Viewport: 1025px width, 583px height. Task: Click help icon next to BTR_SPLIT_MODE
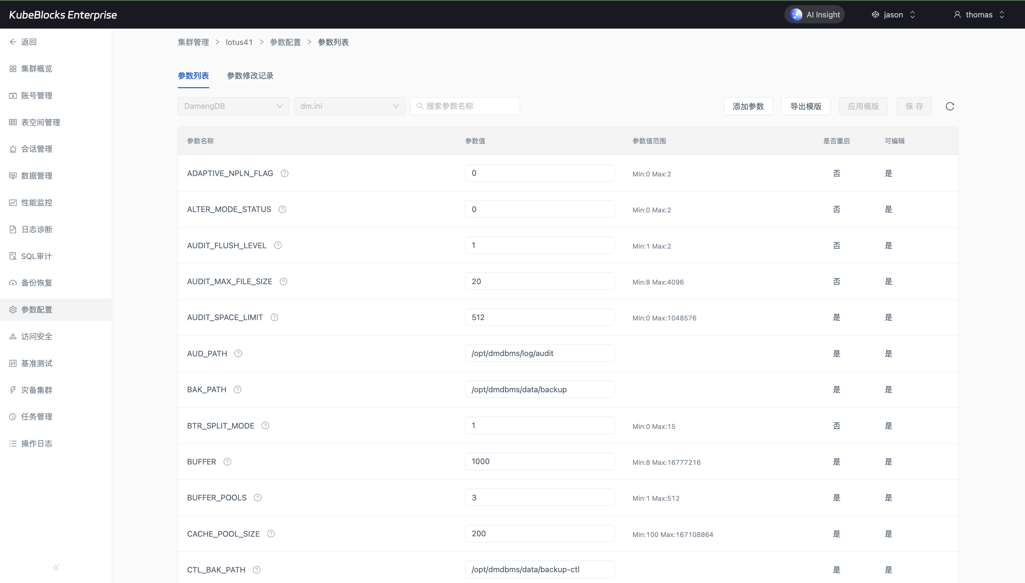(x=265, y=426)
